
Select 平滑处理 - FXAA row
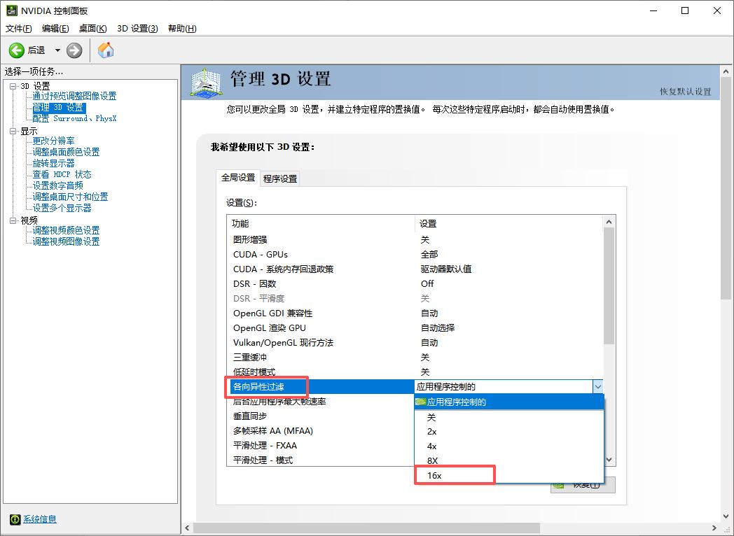point(321,446)
